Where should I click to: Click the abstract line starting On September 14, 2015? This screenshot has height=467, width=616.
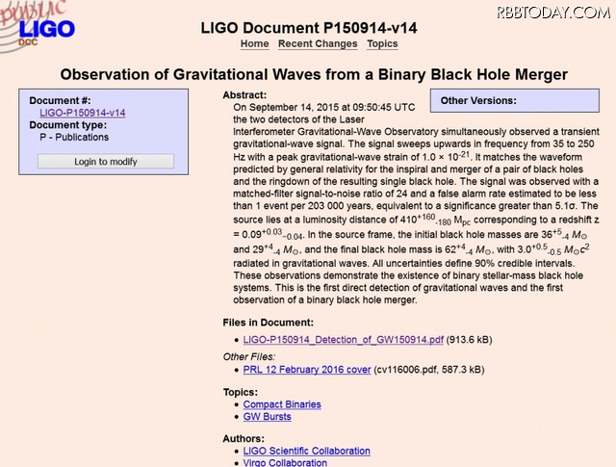pos(324,107)
